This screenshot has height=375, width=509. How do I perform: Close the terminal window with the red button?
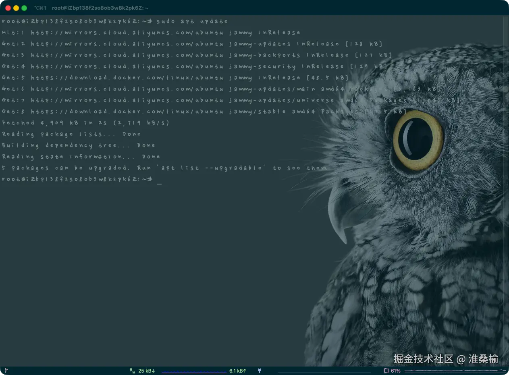tap(8, 8)
